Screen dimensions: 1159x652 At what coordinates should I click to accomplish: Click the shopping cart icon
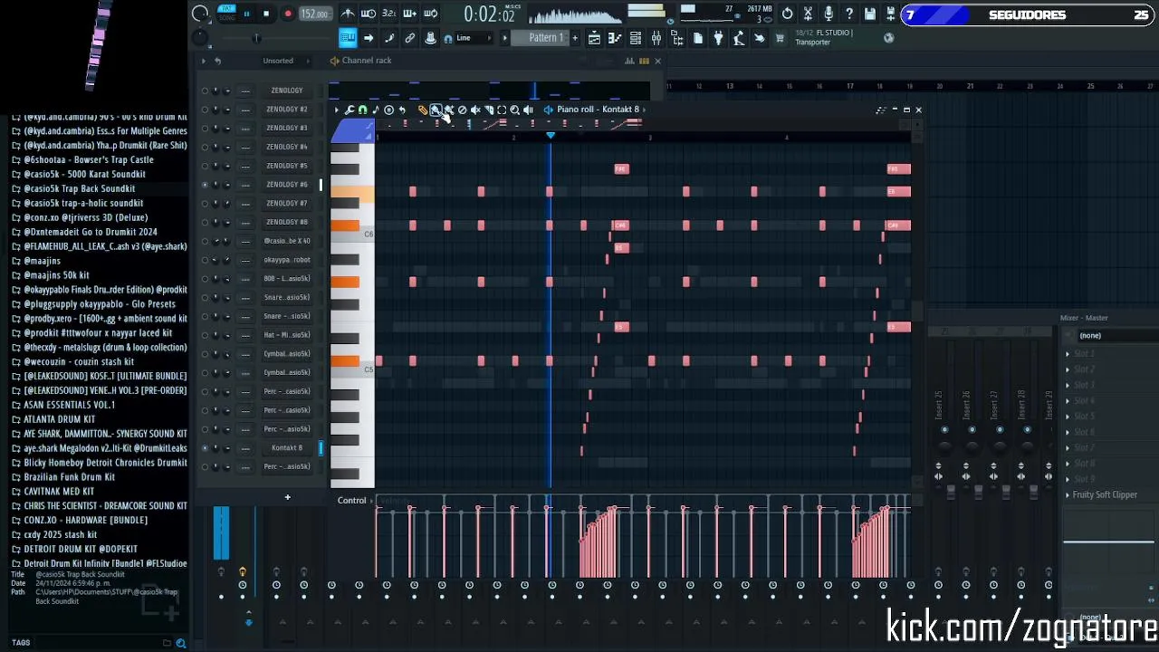pyautogui.click(x=780, y=38)
